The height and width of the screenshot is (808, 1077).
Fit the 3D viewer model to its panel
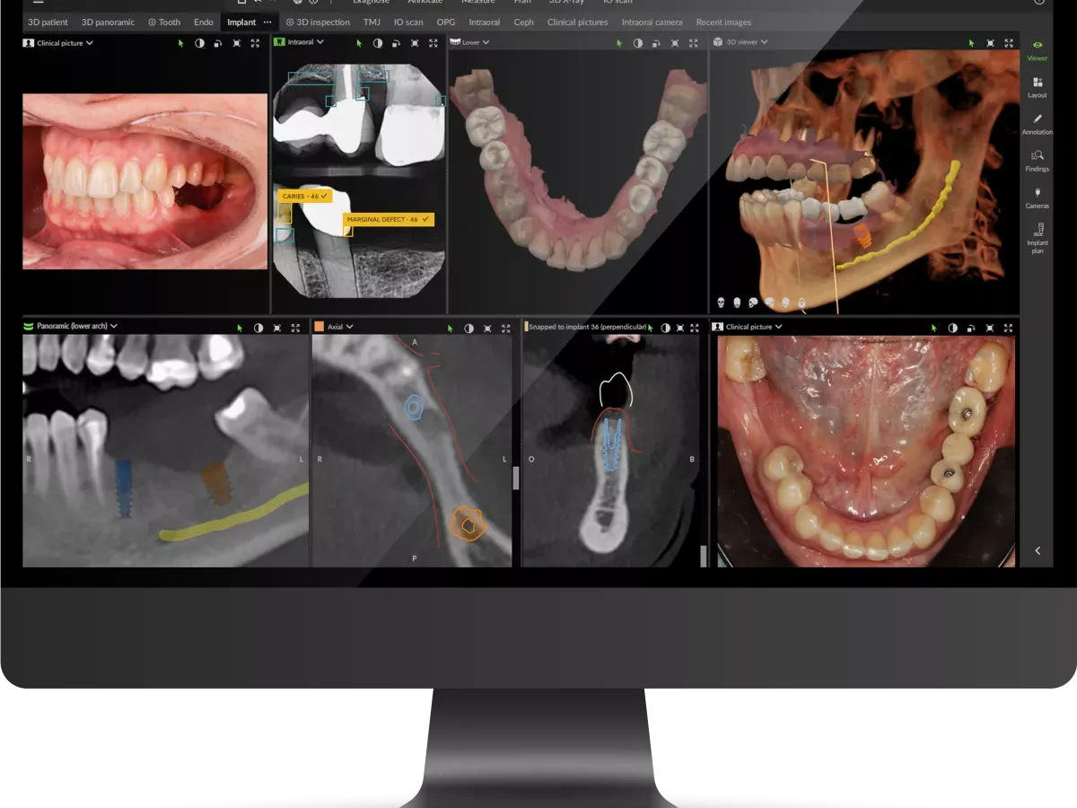(x=990, y=42)
